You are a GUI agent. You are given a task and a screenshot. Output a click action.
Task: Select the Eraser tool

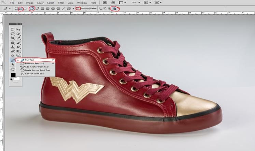13,51
